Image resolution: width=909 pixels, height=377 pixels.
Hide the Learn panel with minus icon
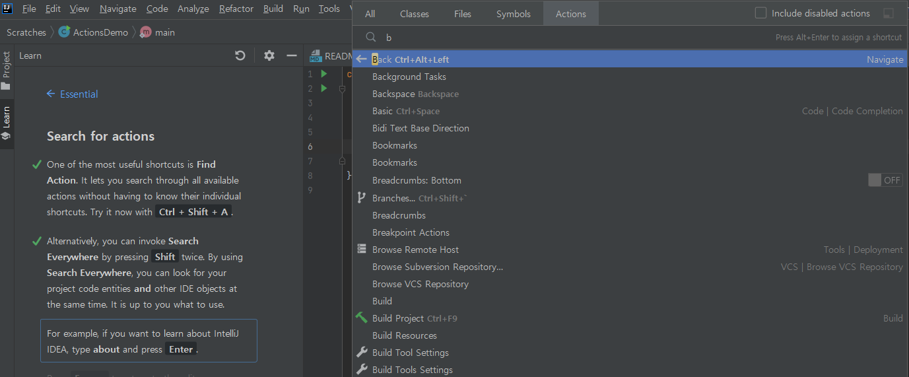(291, 55)
